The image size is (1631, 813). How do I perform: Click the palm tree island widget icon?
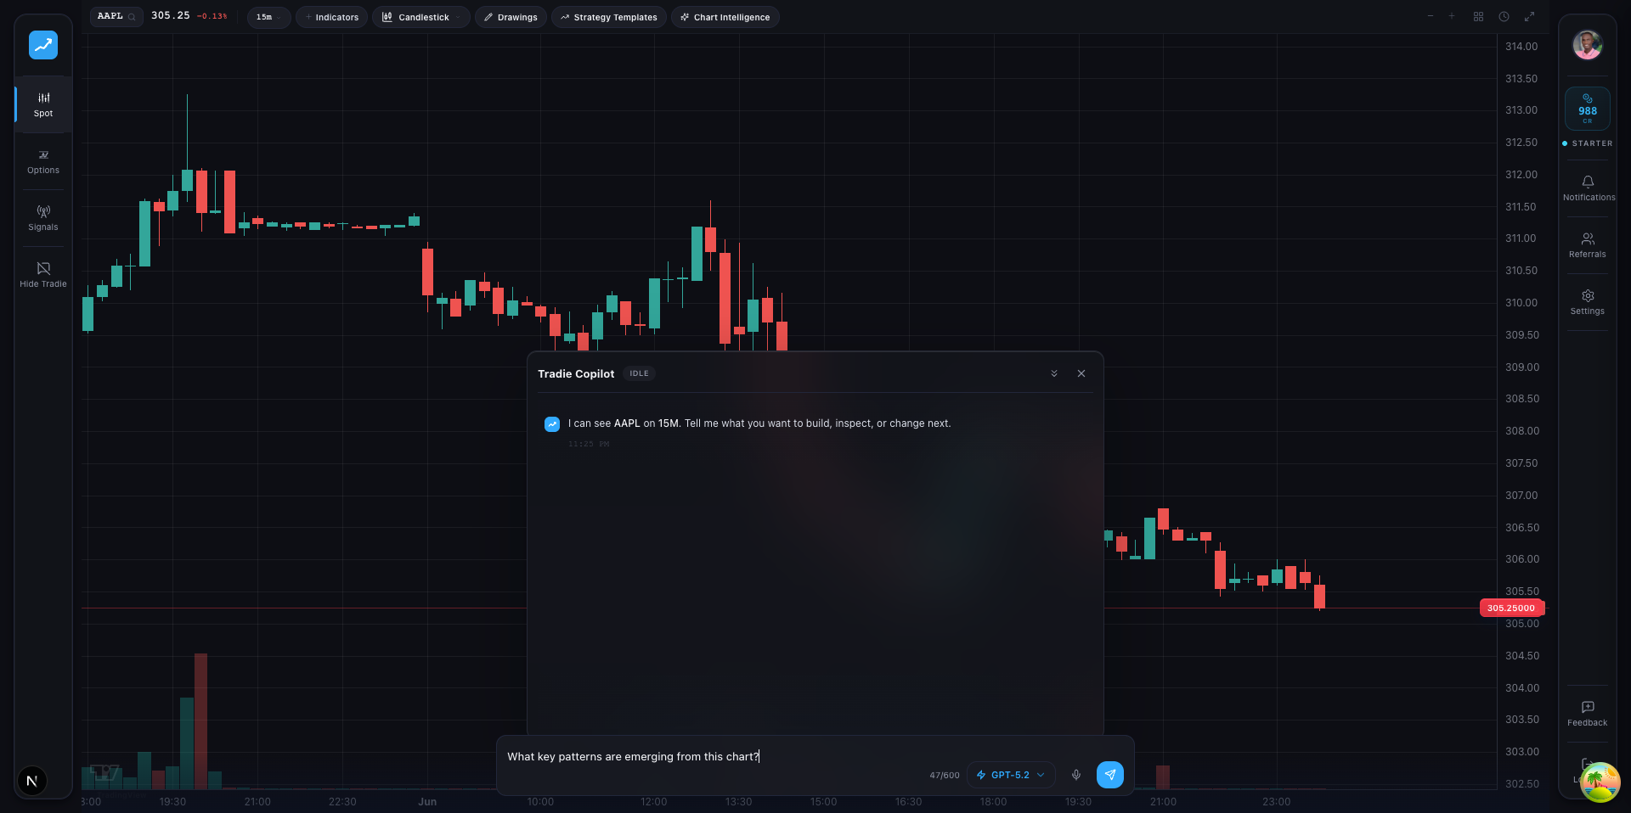pos(1600,782)
